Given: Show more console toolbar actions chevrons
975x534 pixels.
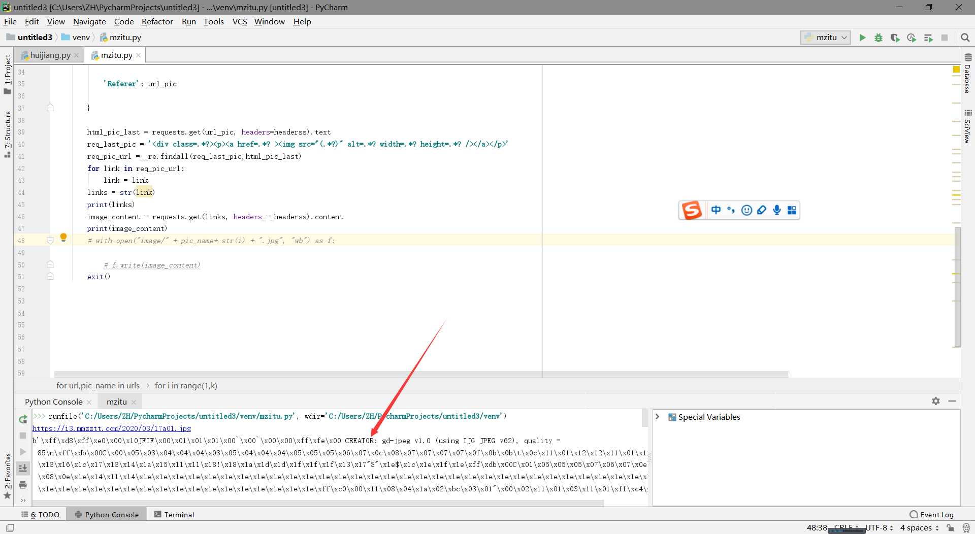Looking at the screenshot, I should point(23,500).
